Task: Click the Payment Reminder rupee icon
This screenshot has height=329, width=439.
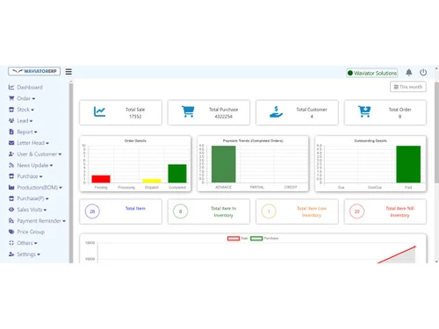Action: point(11,221)
